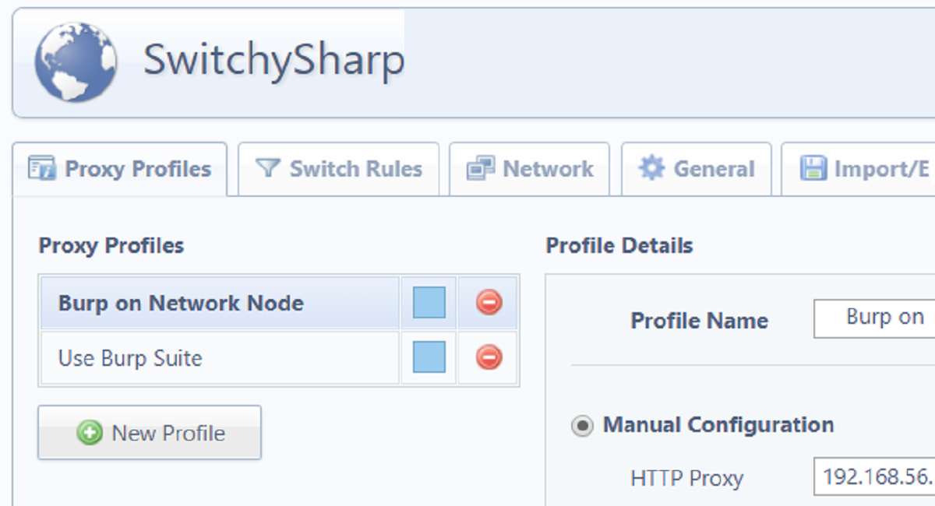Click the SwitchySharp title text
Screen dimensions: 935x506
click(x=273, y=60)
